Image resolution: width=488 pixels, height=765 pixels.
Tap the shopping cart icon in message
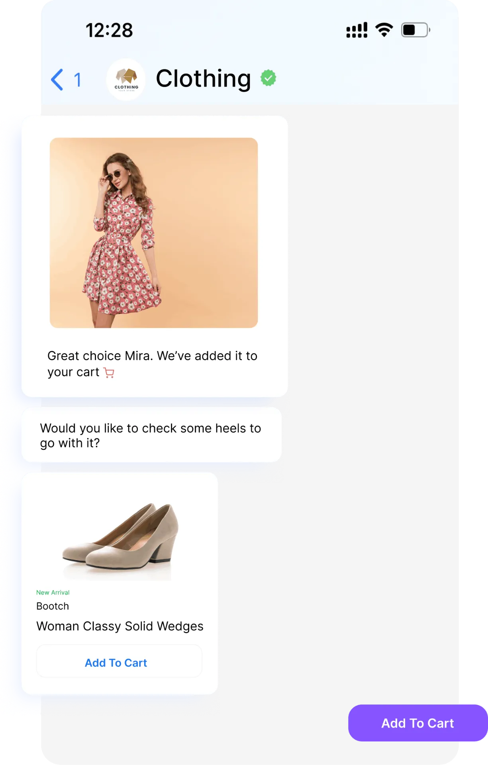click(x=109, y=373)
